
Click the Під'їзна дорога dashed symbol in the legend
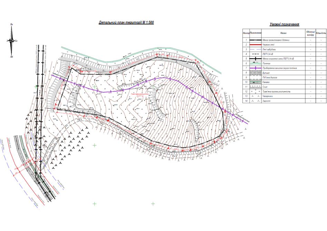[x=256, y=78]
